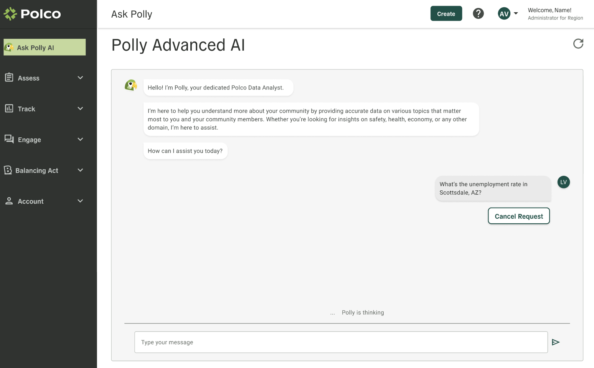Click the Polco logo
Image resolution: width=594 pixels, height=368 pixels.
32,14
